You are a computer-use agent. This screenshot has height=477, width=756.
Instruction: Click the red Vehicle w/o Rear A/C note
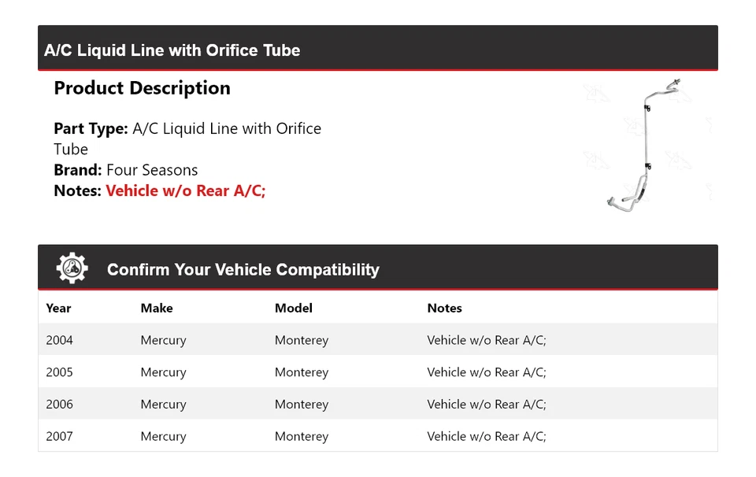tap(186, 190)
